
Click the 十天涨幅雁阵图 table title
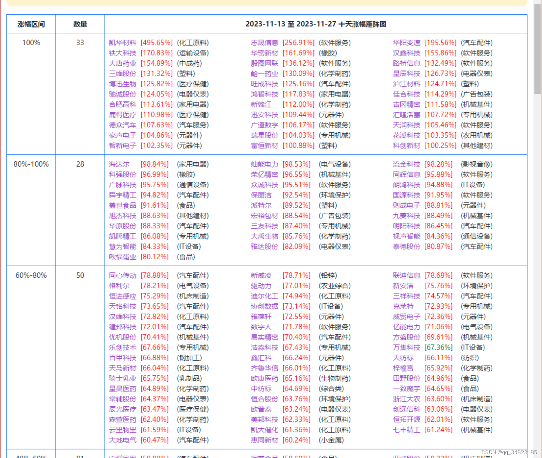click(x=316, y=24)
